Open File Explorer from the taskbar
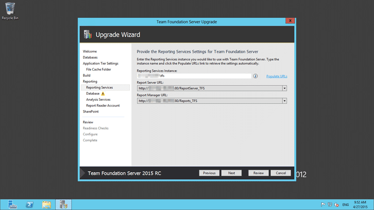The width and height of the screenshot is (374, 210). 46,204
